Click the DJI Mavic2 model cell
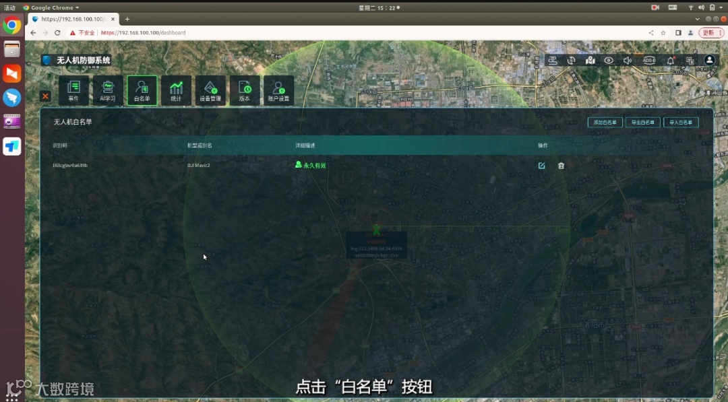 199,165
